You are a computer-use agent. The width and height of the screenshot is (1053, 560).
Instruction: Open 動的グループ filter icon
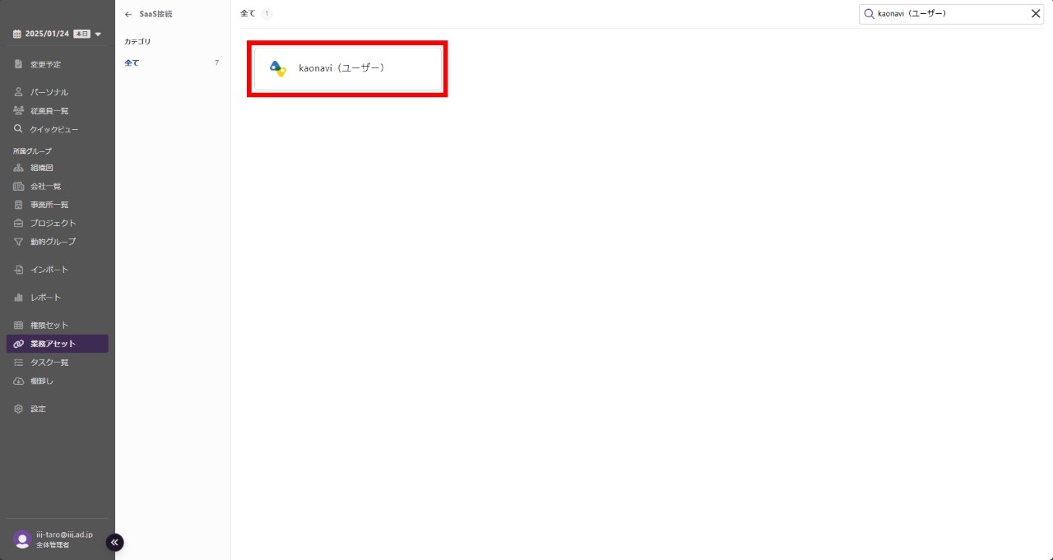click(19, 242)
